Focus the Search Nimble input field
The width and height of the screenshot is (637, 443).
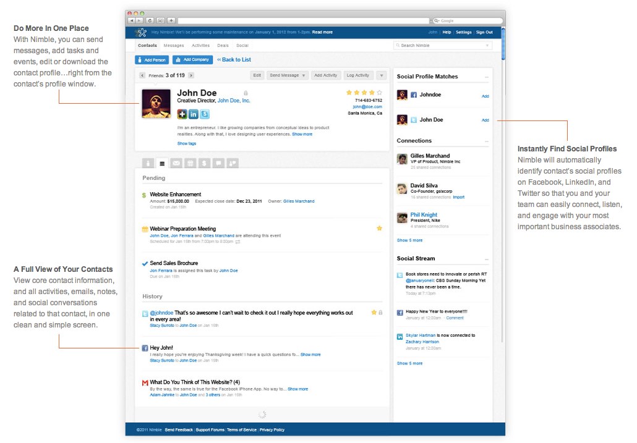point(442,46)
